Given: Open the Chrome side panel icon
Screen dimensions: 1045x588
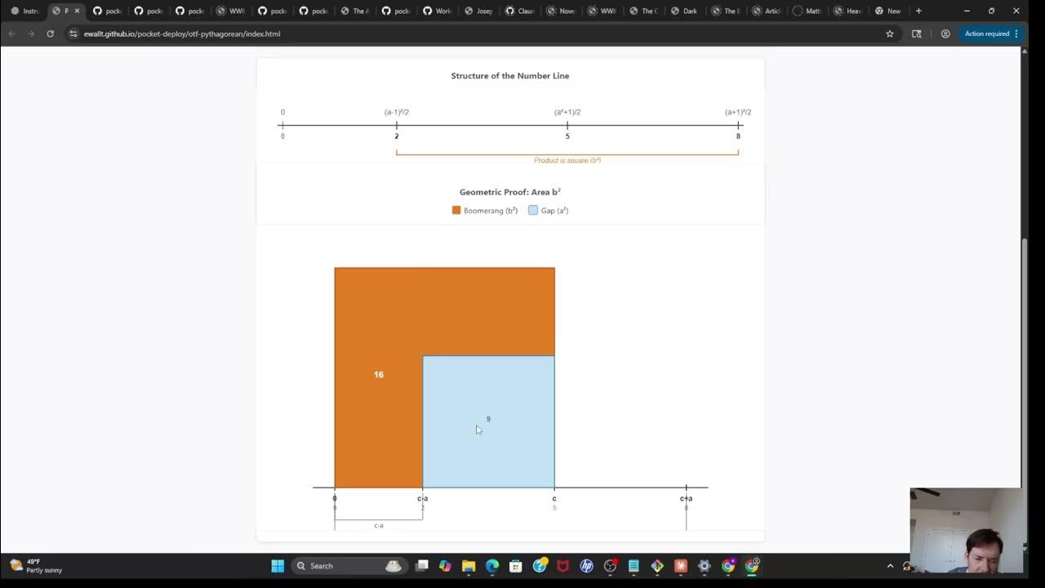Looking at the screenshot, I should tap(917, 33).
